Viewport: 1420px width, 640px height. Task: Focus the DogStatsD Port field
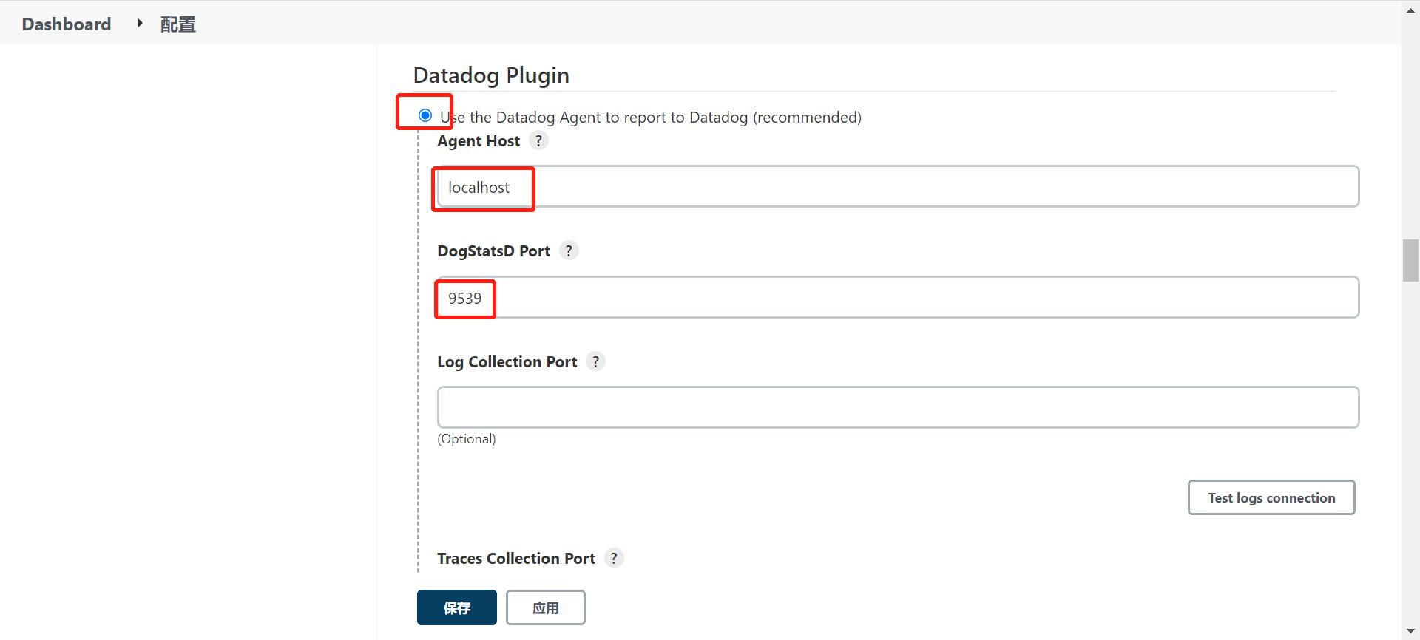[897, 298]
